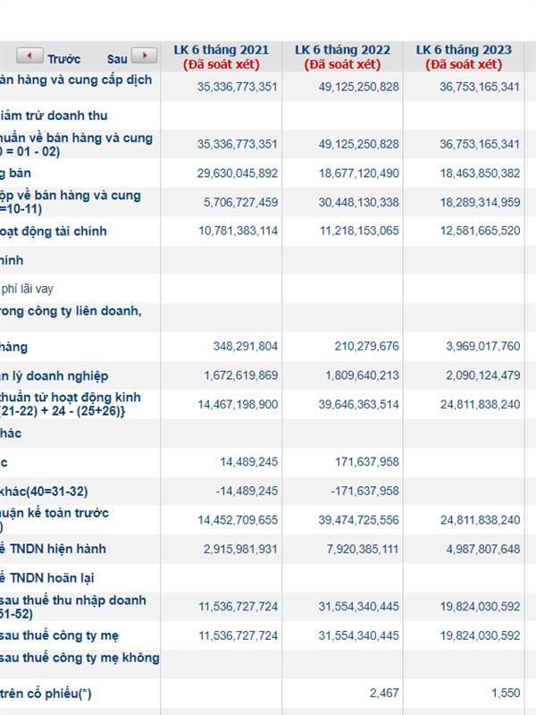Select the 2022 per-share value 2,467

coord(384,694)
